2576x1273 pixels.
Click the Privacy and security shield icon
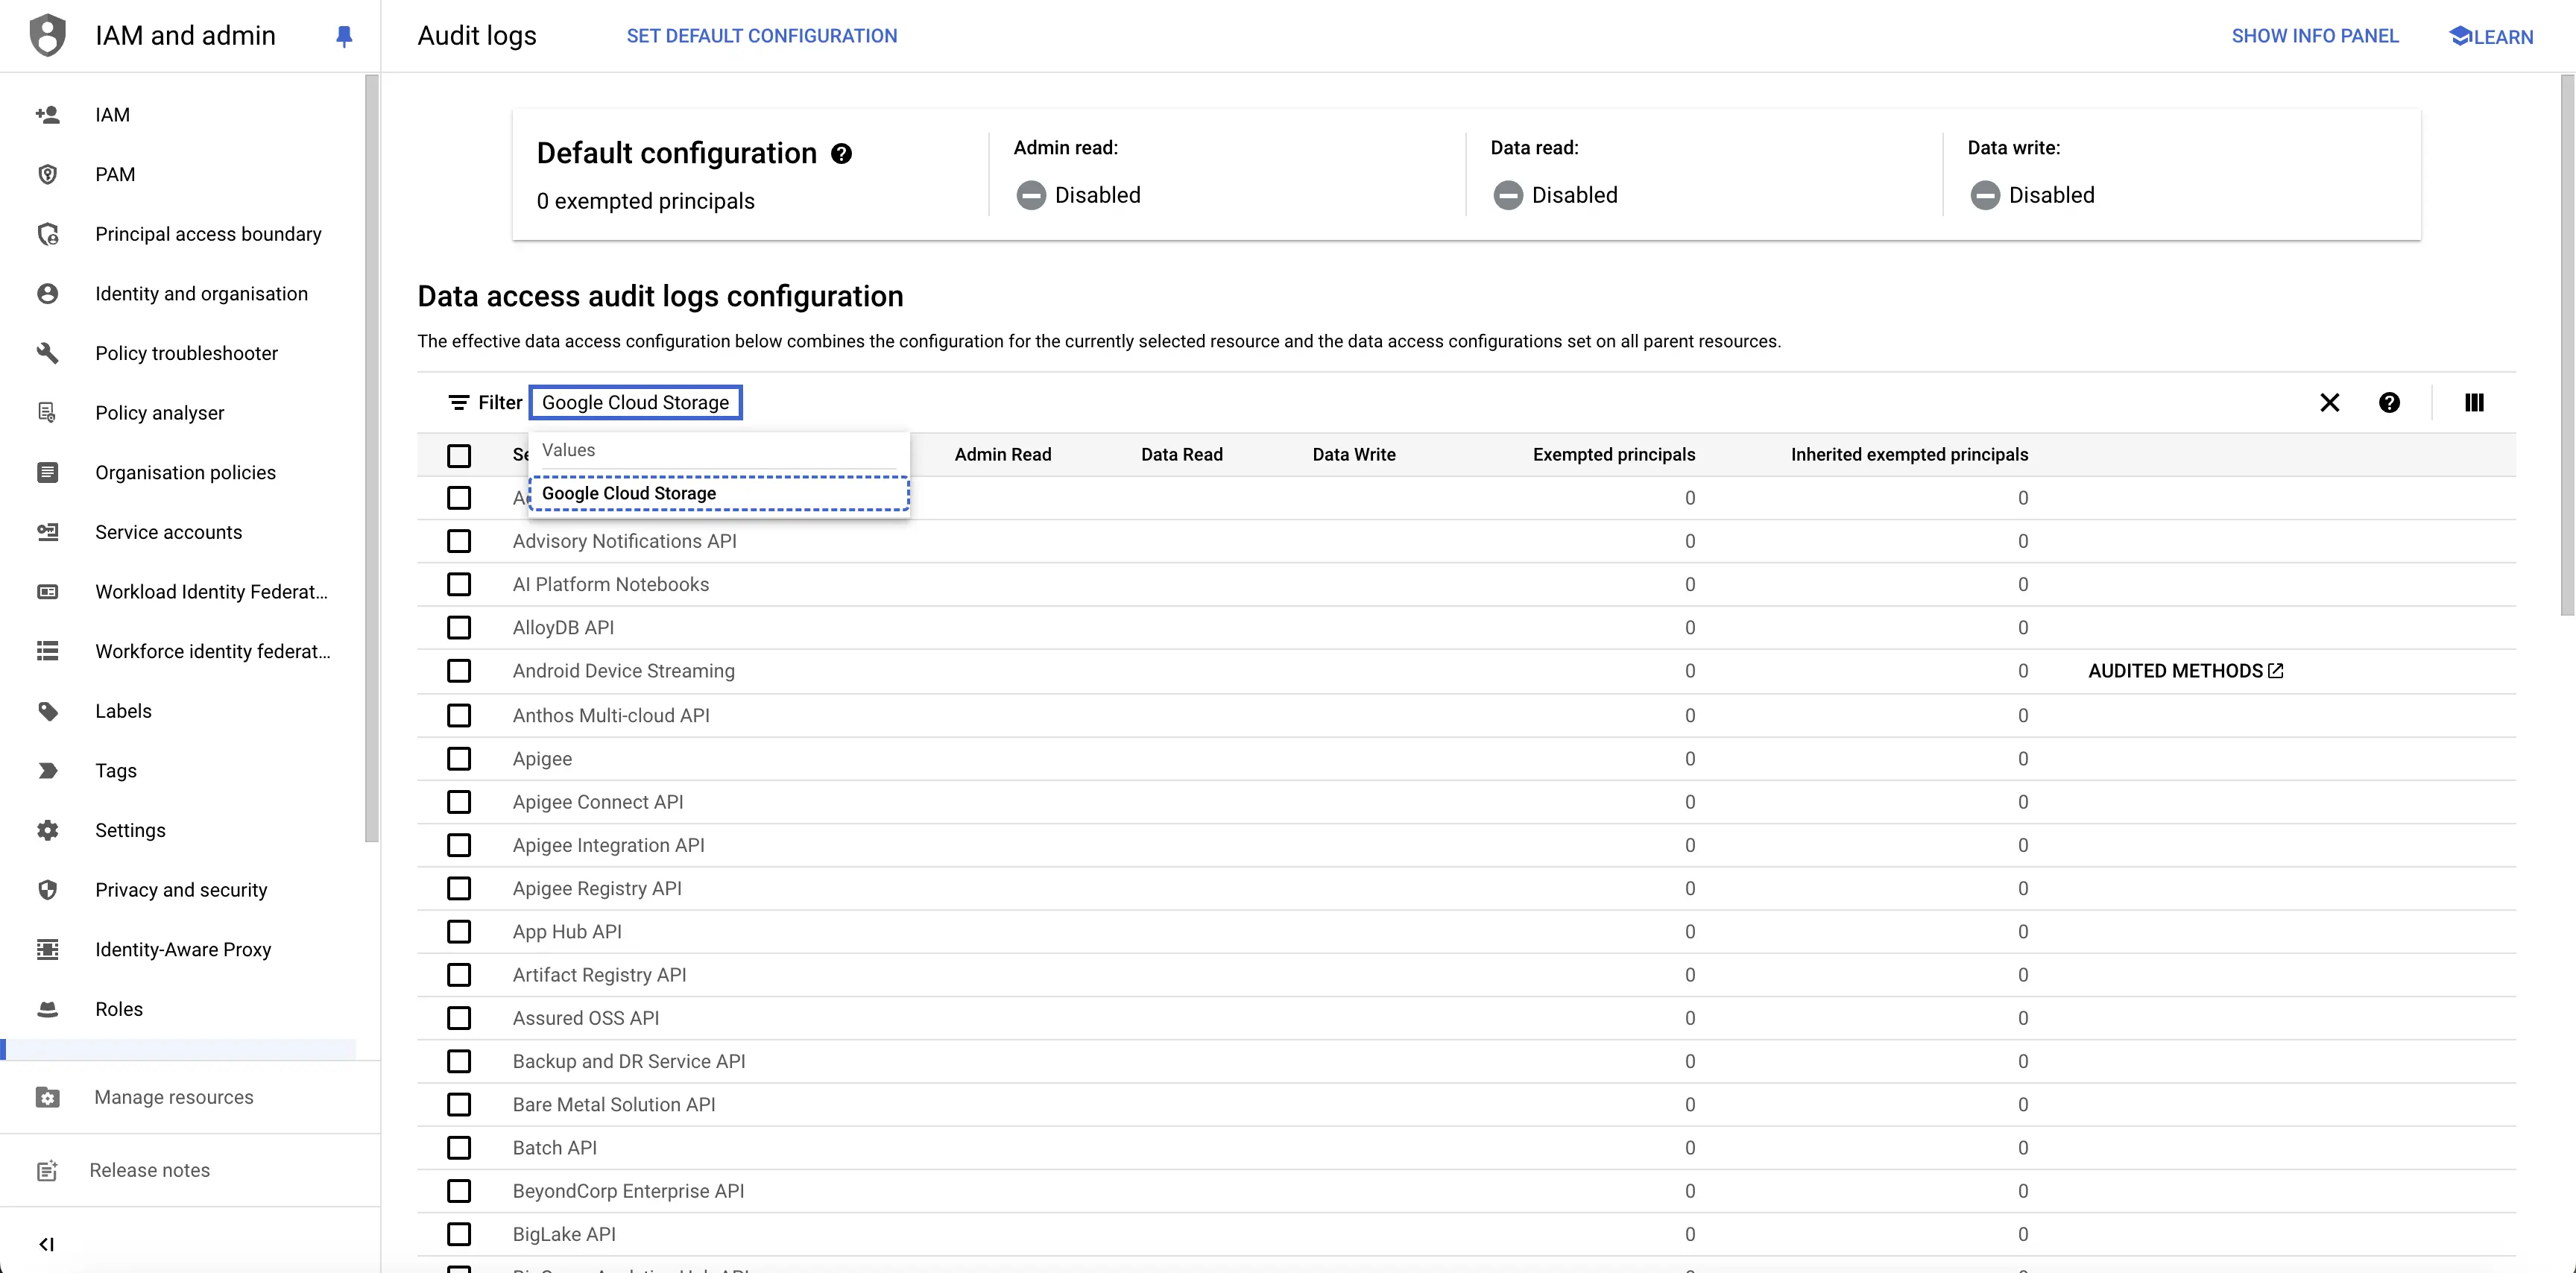[x=47, y=889]
